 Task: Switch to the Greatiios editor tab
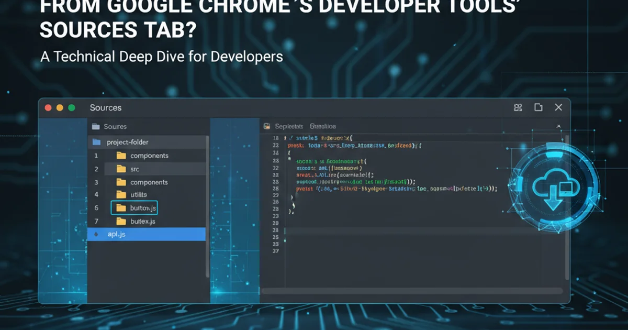(322, 126)
